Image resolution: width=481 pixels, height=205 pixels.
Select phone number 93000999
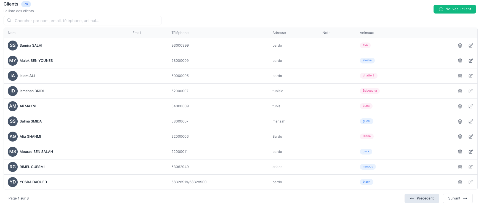(180, 46)
